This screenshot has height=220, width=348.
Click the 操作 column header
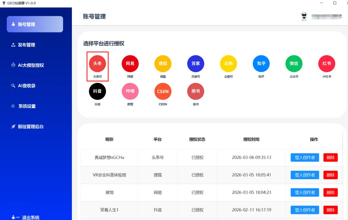click(314, 139)
